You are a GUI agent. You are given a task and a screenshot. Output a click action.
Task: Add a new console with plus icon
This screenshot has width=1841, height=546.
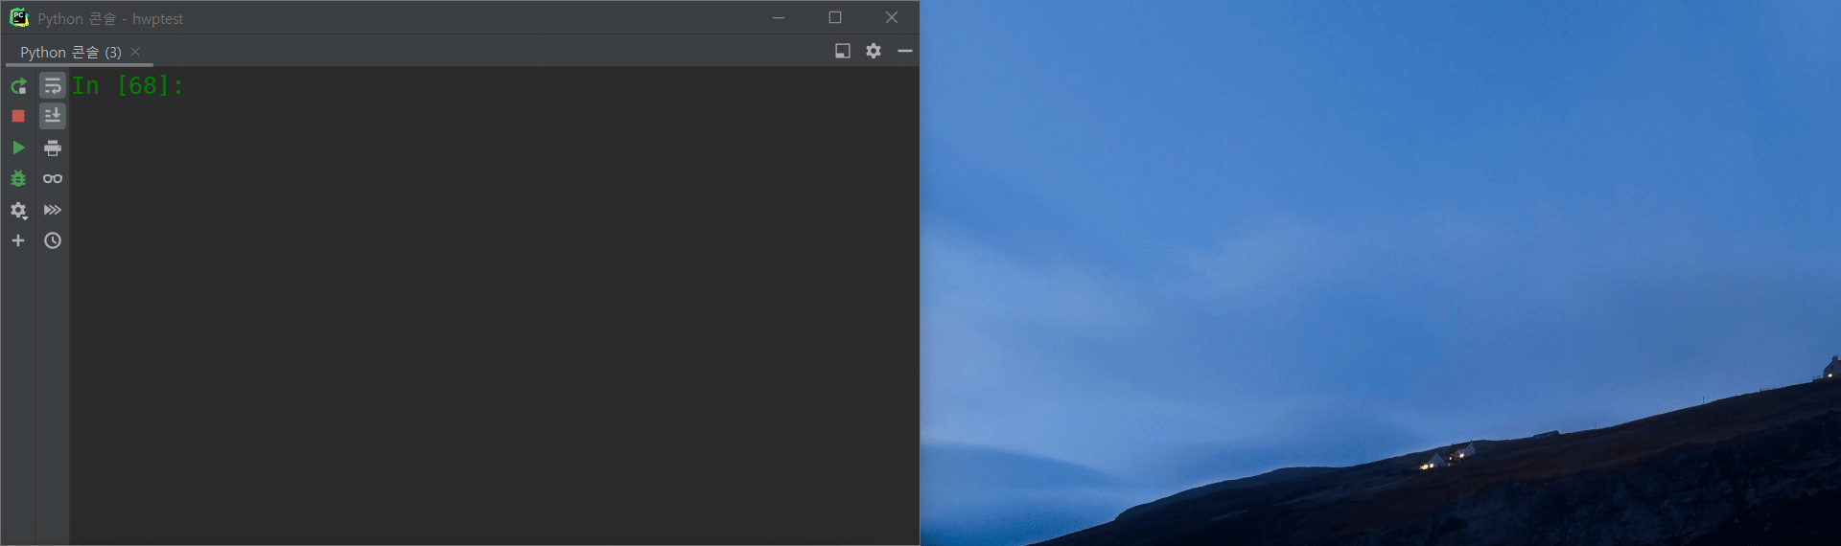click(x=18, y=240)
